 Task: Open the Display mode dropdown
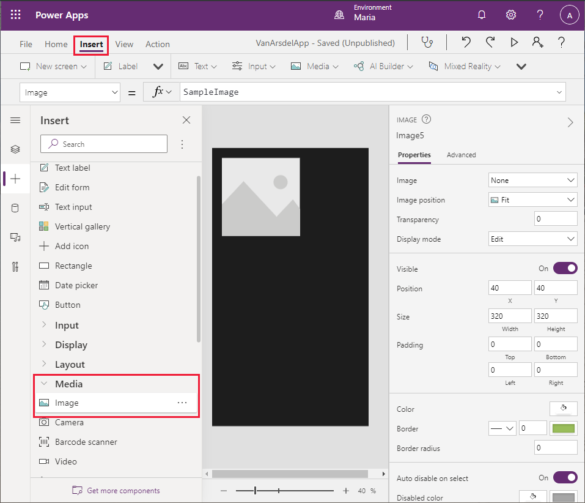pyautogui.click(x=533, y=239)
